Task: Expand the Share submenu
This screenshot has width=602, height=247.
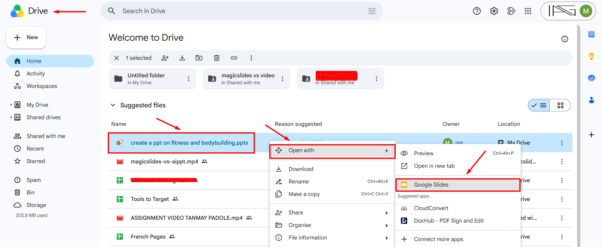Action: [333, 213]
